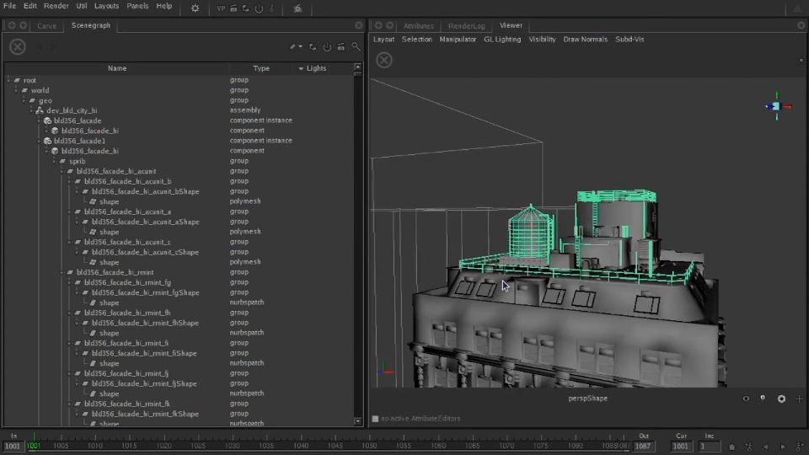This screenshot has height=455, width=809.
Task: Open the Layouts menu
Action: [106, 6]
